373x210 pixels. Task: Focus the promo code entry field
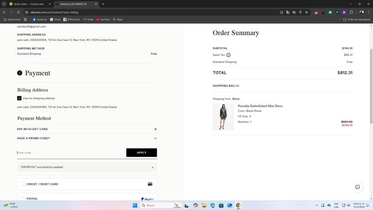click(x=71, y=153)
